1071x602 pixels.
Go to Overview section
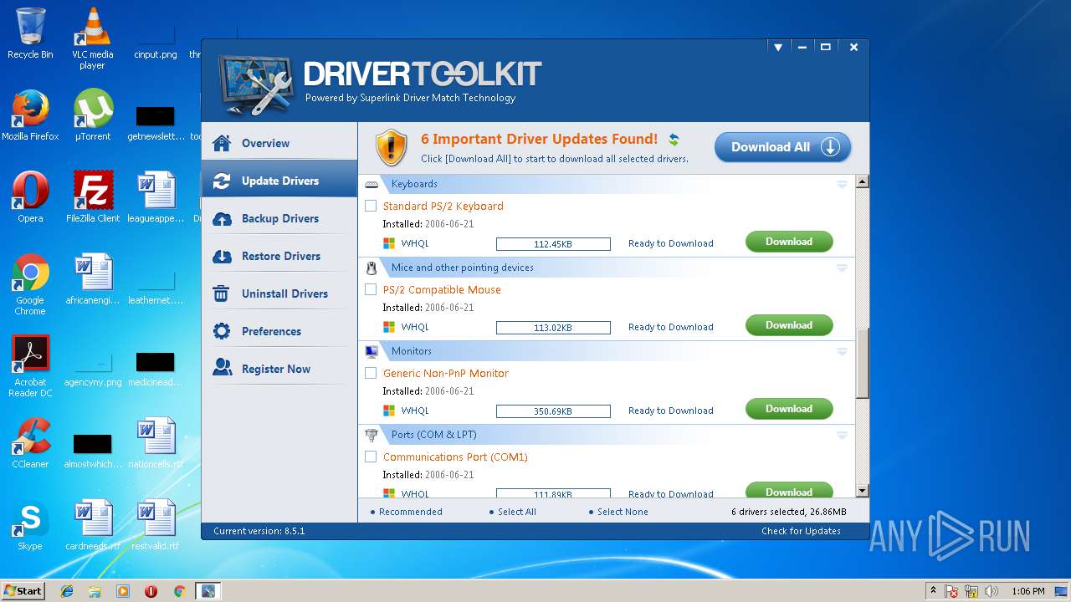point(279,143)
